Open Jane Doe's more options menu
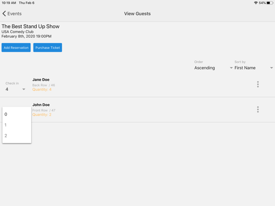This screenshot has height=206, width=275. [x=258, y=84]
